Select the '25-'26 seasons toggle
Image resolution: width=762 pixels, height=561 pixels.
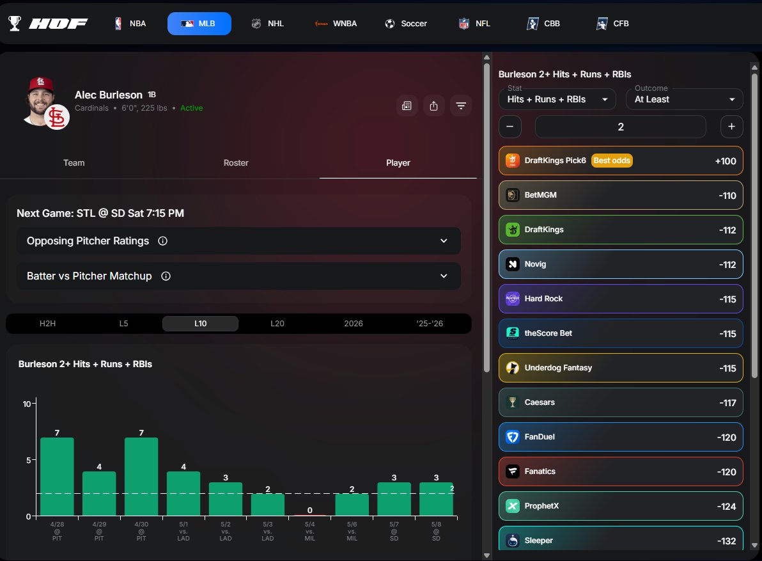[430, 324]
